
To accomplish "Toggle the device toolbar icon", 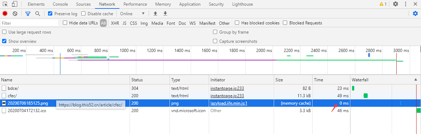I will [x=15, y=4].
